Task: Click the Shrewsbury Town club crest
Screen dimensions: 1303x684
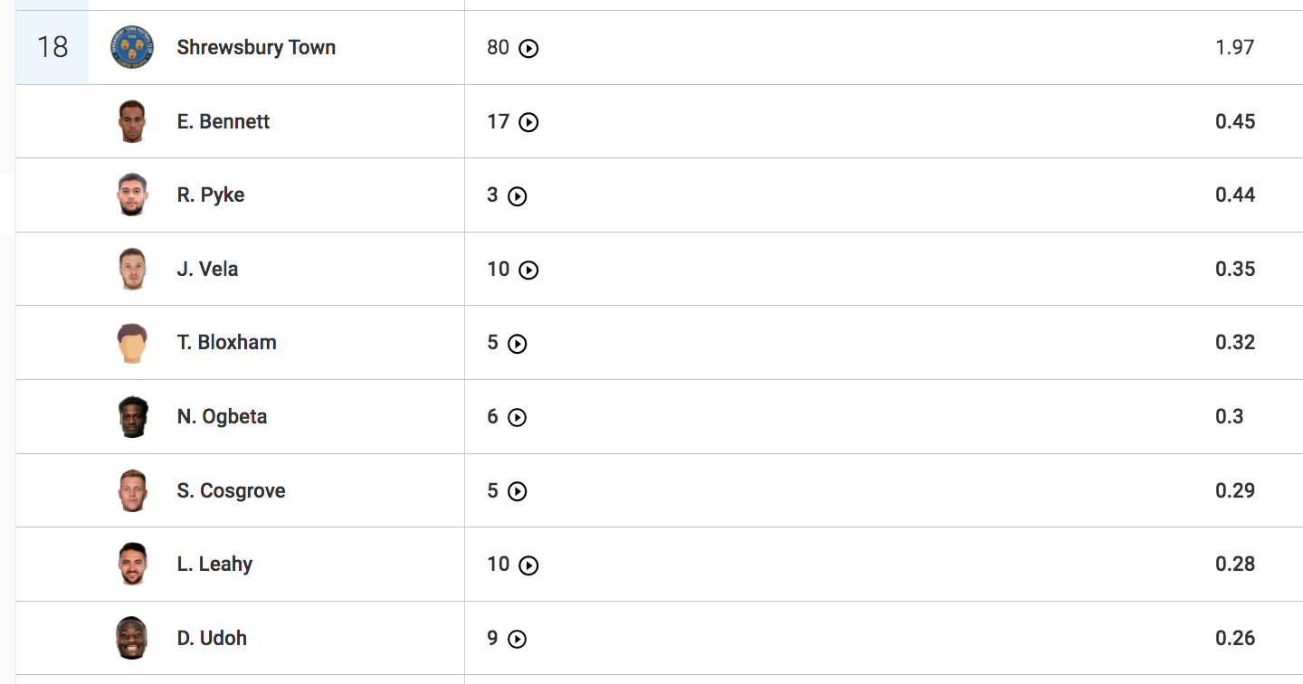Action: [x=132, y=47]
